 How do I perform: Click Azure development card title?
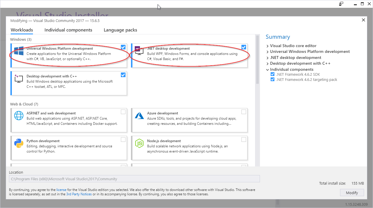click(163, 113)
